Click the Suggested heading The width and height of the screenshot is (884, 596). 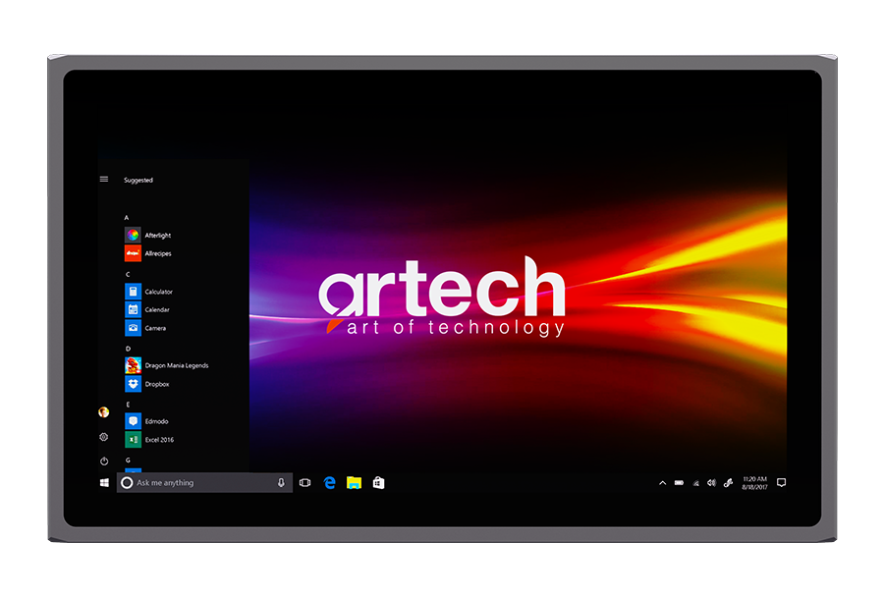(138, 181)
